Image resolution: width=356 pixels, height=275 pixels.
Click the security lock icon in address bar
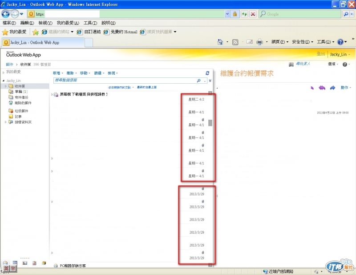pyautogui.click(x=235, y=14)
